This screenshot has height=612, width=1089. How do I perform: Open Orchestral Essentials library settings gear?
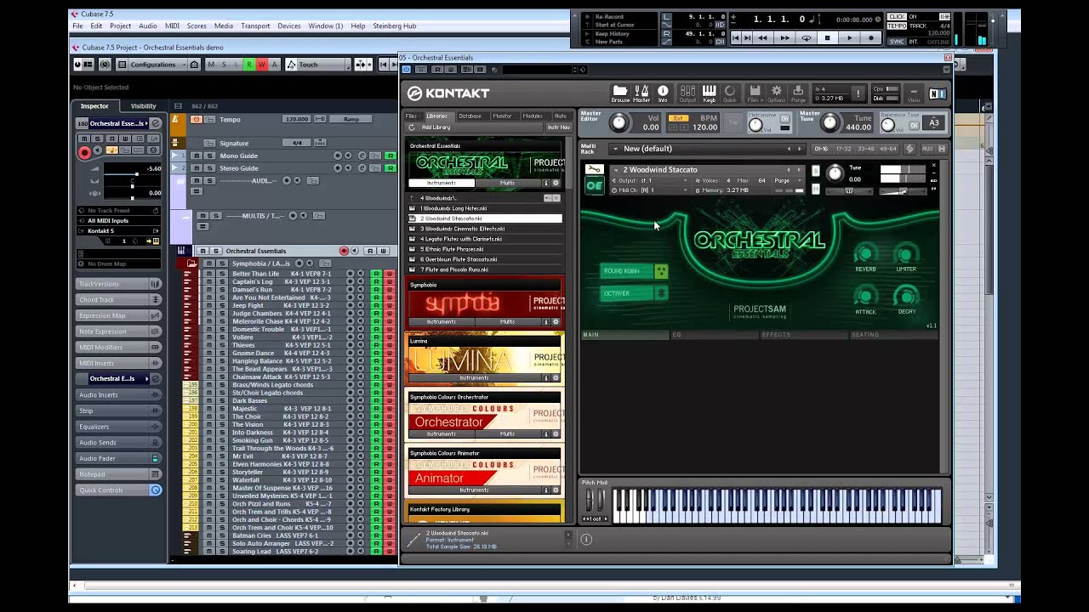(x=556, y=183)
